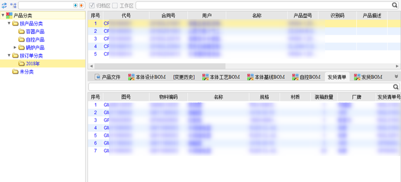Collapse the 按产品分类 node
The width and height of the screenshot is (401, 182).
click(9, 24)
